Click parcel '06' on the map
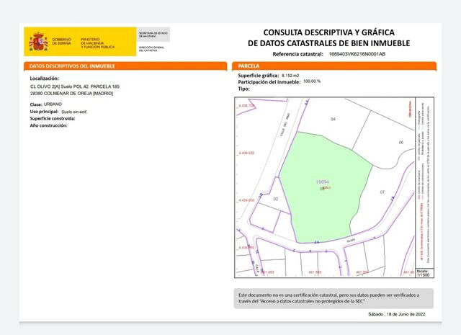The height and width of the screenshot is (335, 461). [401, 143]
